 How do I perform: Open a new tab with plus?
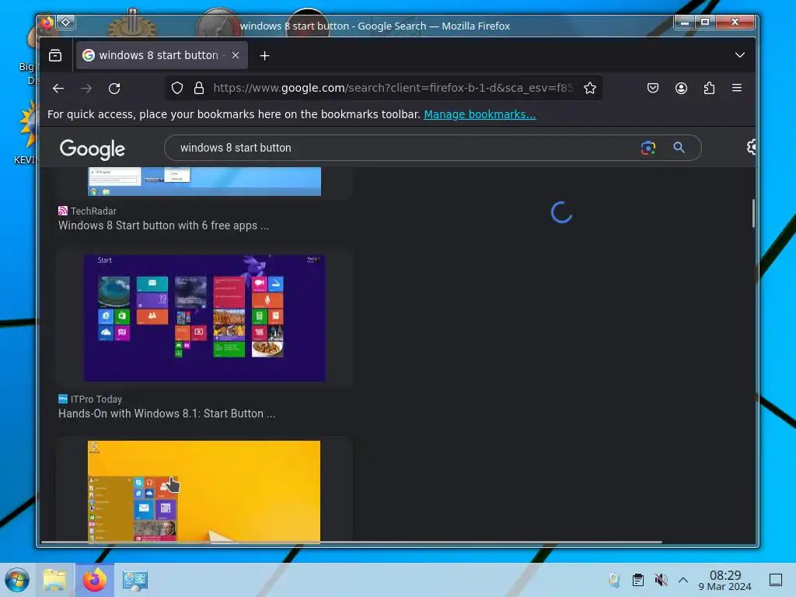tap(264, 56)
